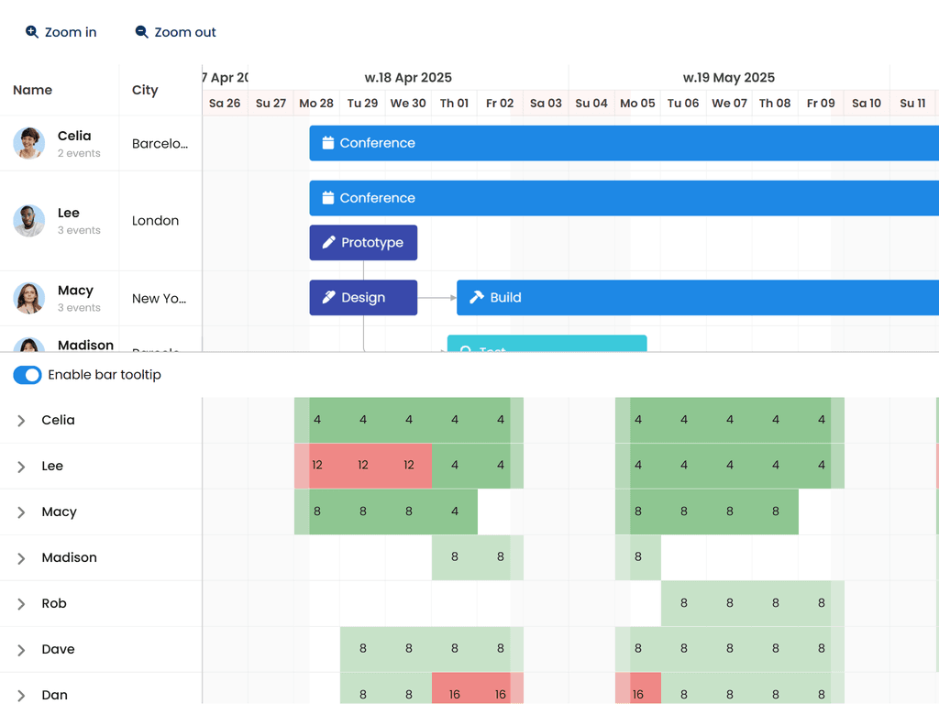Click the Zoom in magnifier icon
The image size is (939, 704).
click(x=32, y=32)
